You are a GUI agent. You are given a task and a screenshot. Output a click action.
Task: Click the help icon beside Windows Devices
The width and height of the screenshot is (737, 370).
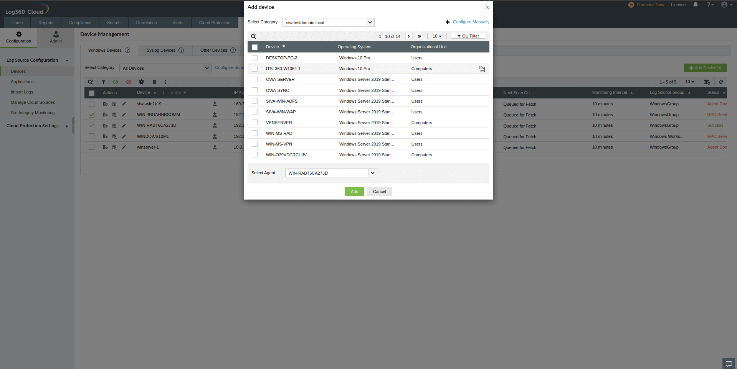(127, 51)
